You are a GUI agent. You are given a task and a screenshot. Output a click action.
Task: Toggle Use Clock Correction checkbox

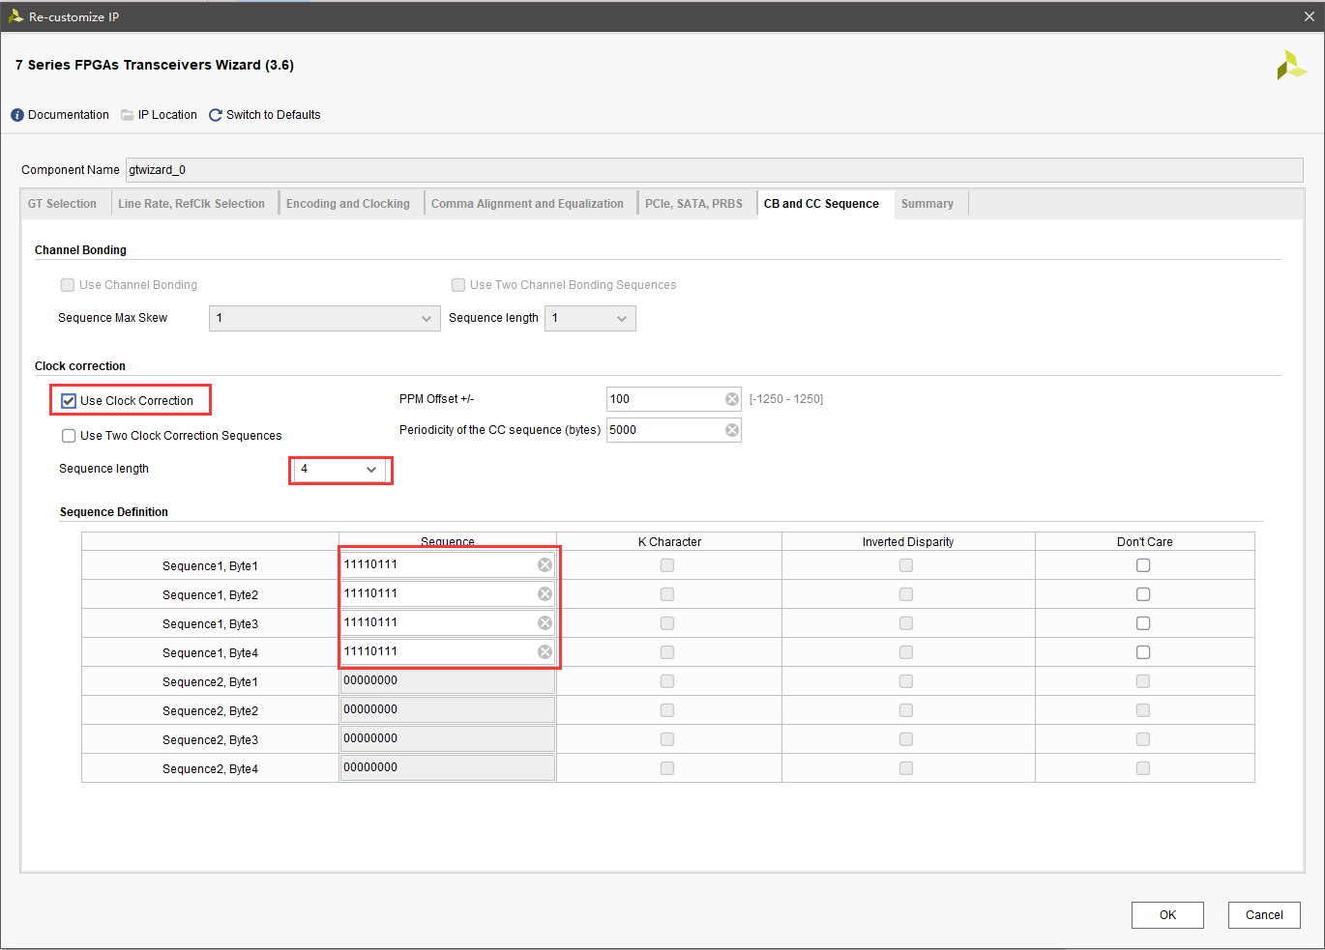pos(69,401)
